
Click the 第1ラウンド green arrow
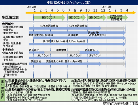pyautogui.click(x=49, y=18)
